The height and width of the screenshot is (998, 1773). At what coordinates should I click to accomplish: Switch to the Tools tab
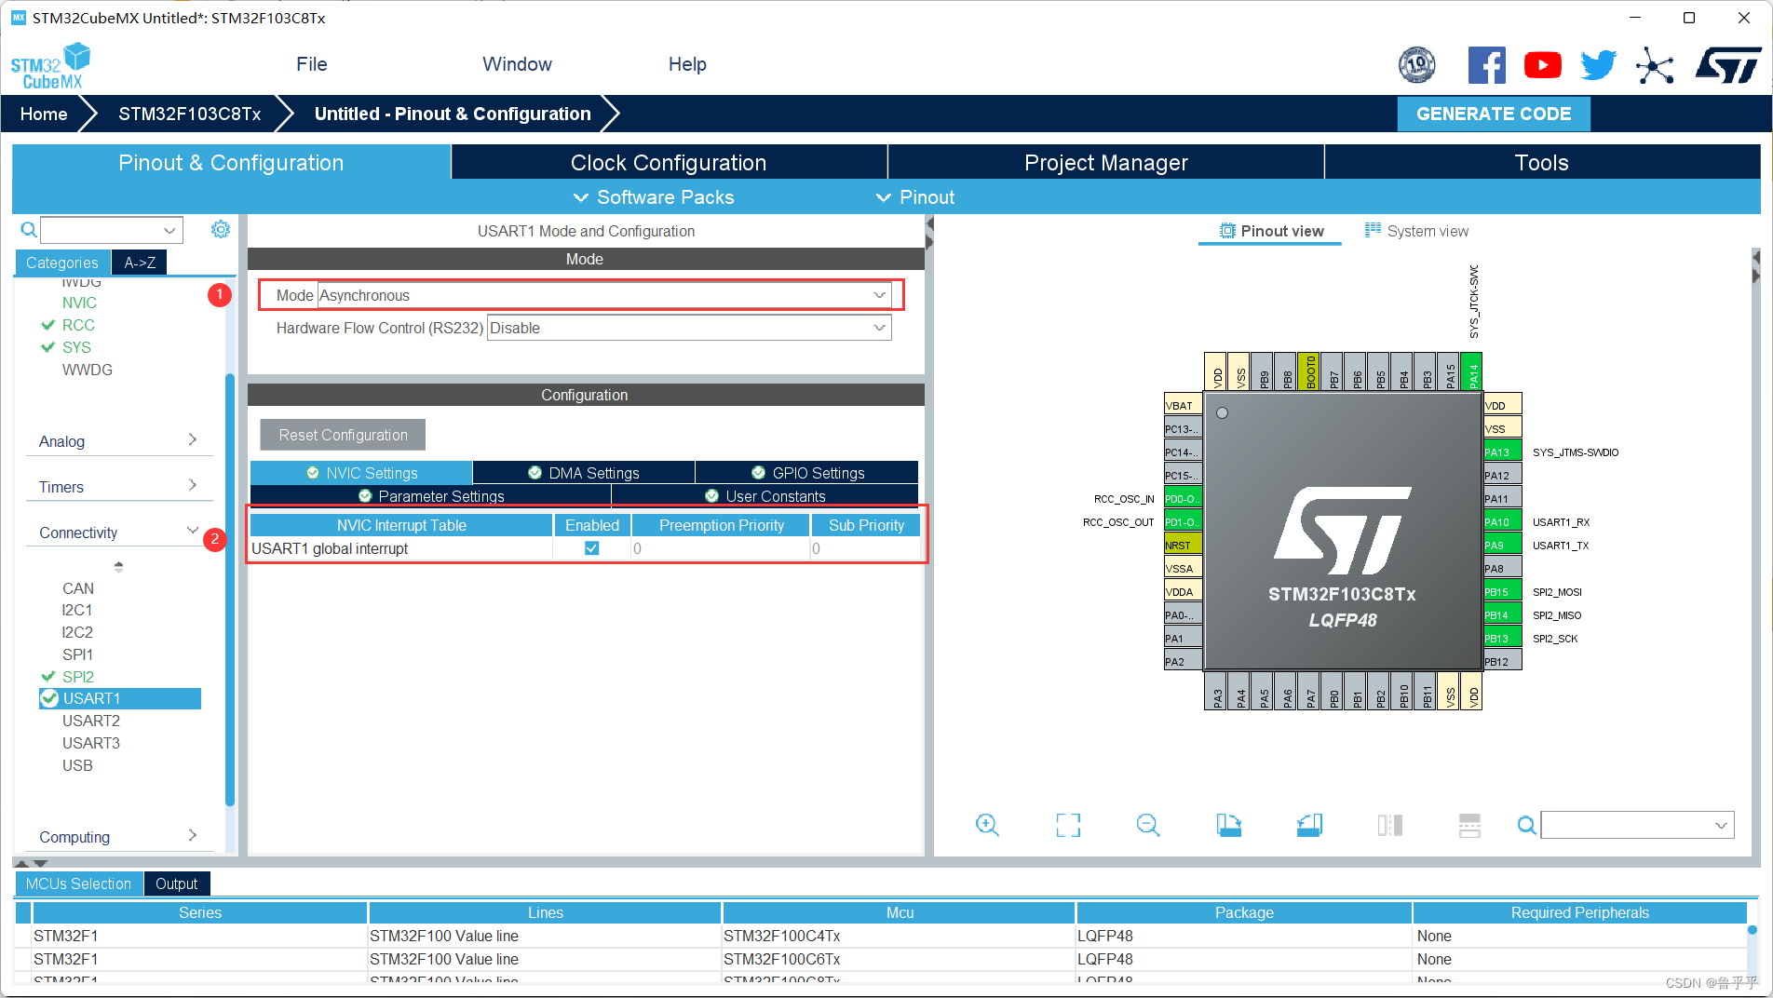click(x=1541, y=162)
